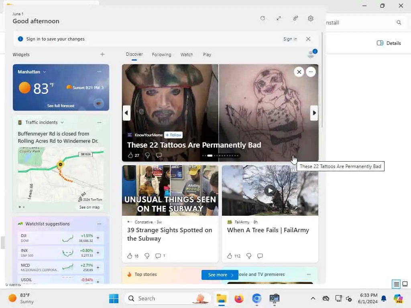This screenshot has width=411, height=308.
Task: Click the traffic map thumbnail
Action: pyautogui.click(x=61, y=174)
